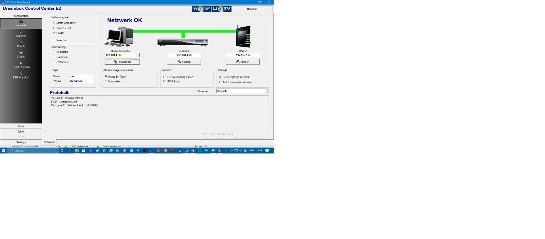Click the Windows taskbar search box
Image resolution: width=545 pixels, height=239 pixels.
[x=33, y=151]
